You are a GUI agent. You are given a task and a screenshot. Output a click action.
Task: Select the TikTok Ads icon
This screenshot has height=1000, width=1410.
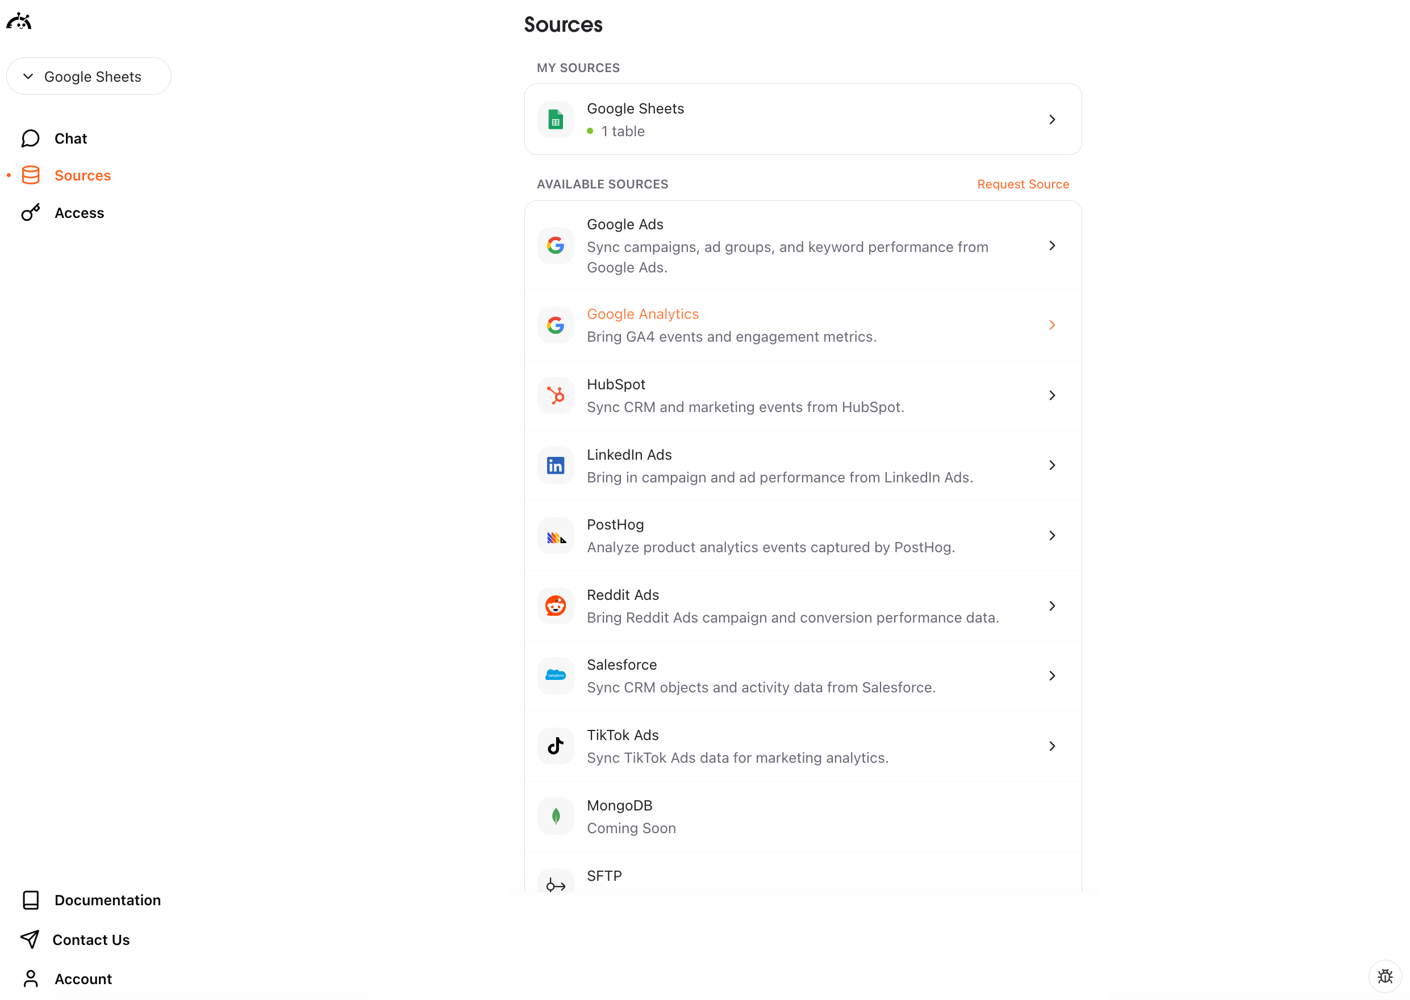coord(555,746)
